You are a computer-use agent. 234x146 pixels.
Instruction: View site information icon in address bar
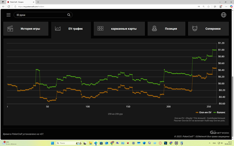[15, 7]
